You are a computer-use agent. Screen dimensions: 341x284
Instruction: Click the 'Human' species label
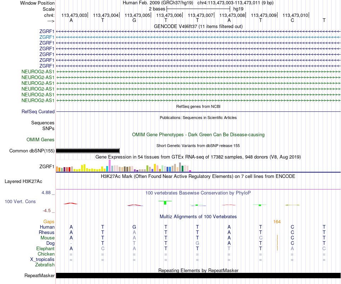coord(47,227)
